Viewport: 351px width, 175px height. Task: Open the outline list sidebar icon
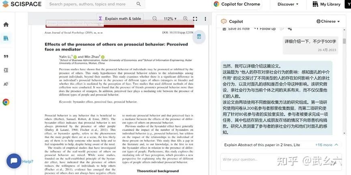click(6, 70)
